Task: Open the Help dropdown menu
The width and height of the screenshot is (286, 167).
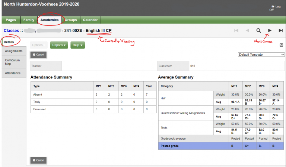Action: (x=77, y=45)
